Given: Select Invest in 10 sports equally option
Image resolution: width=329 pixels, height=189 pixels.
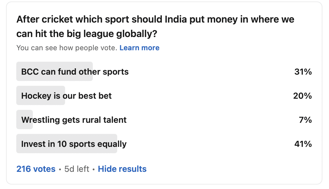Looking at the screenshot, I should point(74,144).
